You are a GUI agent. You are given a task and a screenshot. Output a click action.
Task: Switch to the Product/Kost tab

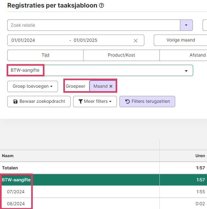[x=121, y=55]
